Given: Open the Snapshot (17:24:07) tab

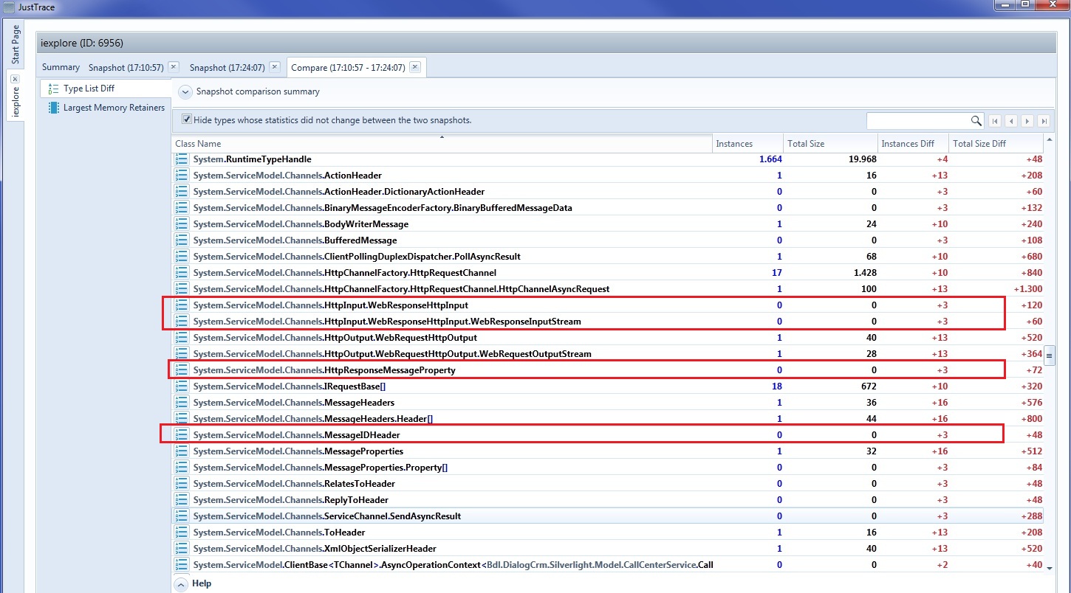Looking at the screenshot, I should click(227, 67).
